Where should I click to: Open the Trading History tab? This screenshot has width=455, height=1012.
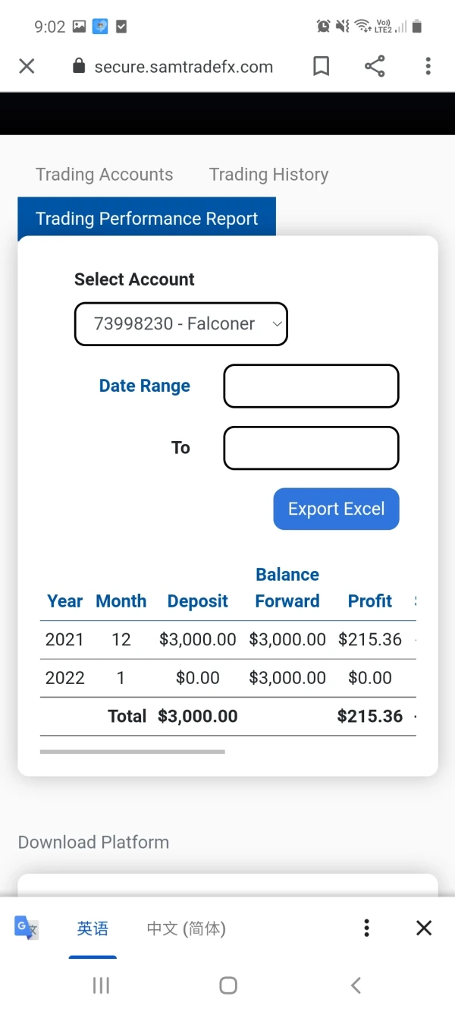(268, 175)
